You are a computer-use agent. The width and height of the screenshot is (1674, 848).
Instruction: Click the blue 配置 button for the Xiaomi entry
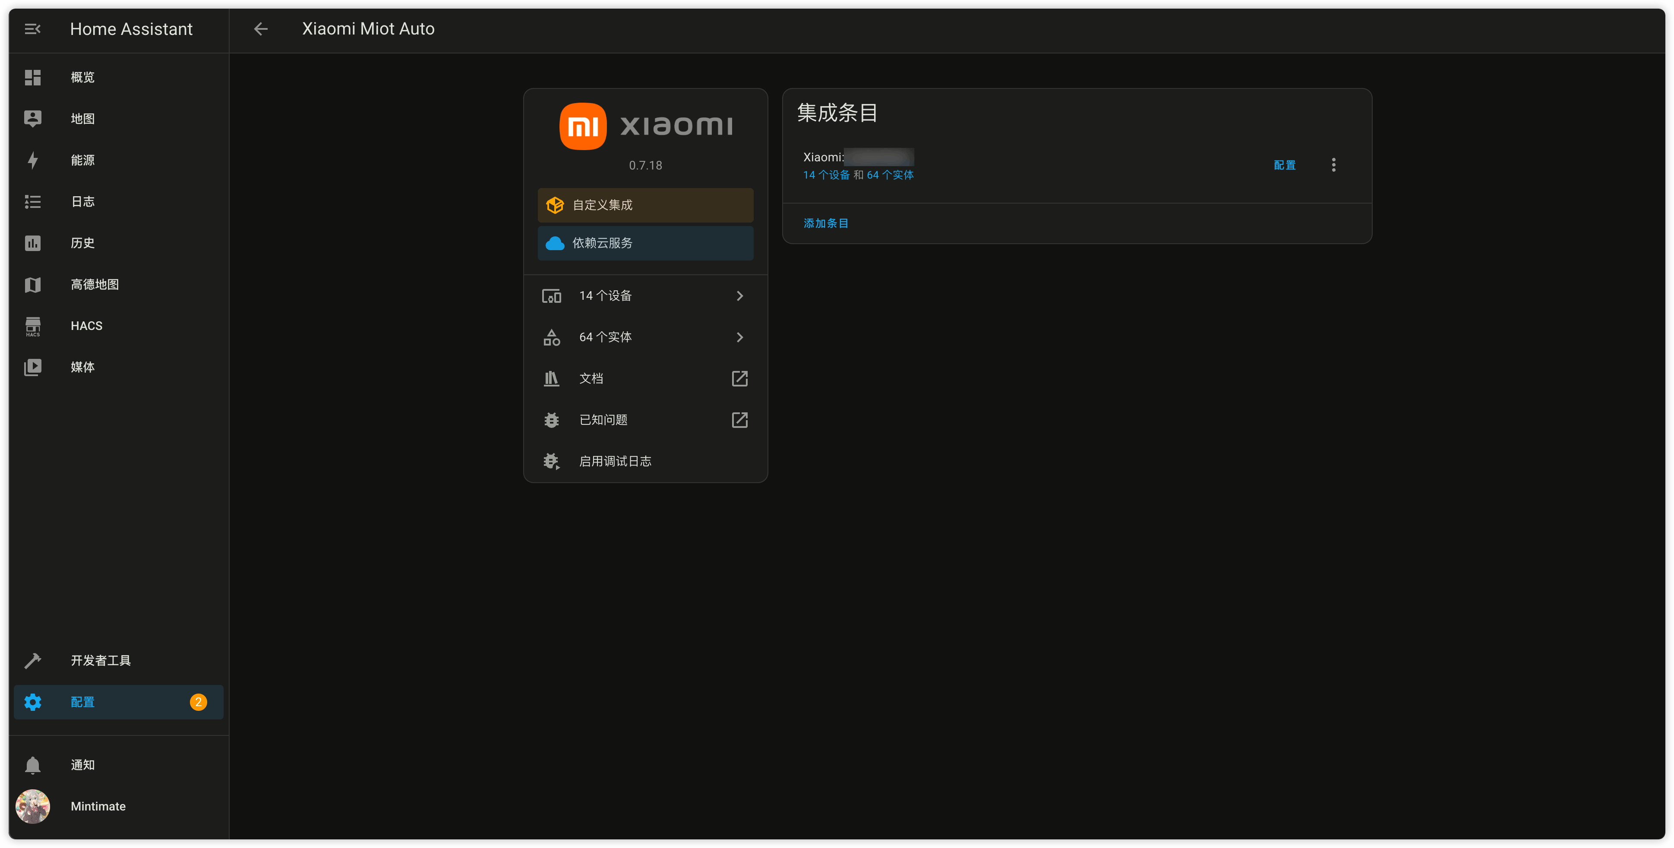click(1284, 165)
